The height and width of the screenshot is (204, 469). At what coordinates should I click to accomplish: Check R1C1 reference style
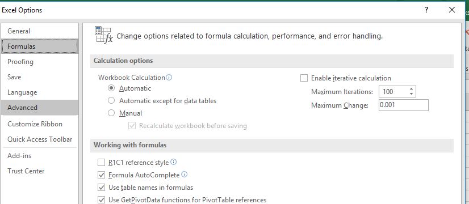102,163
